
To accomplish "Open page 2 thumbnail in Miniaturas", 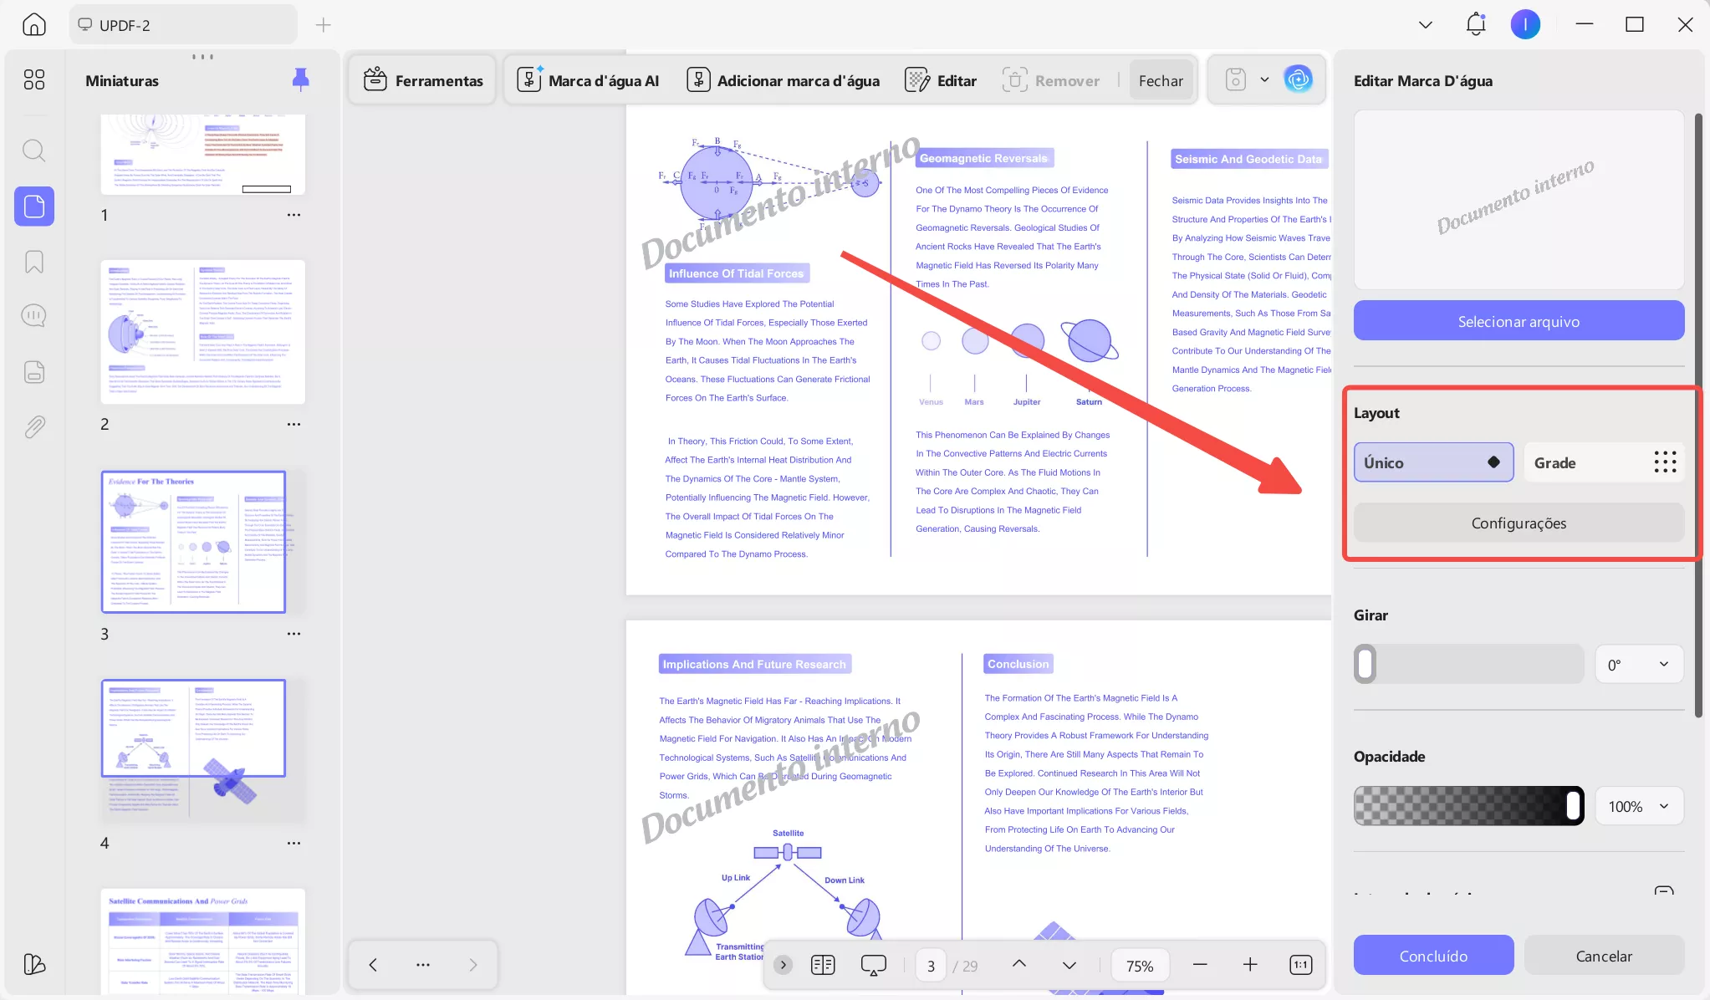I will (203, 332).
